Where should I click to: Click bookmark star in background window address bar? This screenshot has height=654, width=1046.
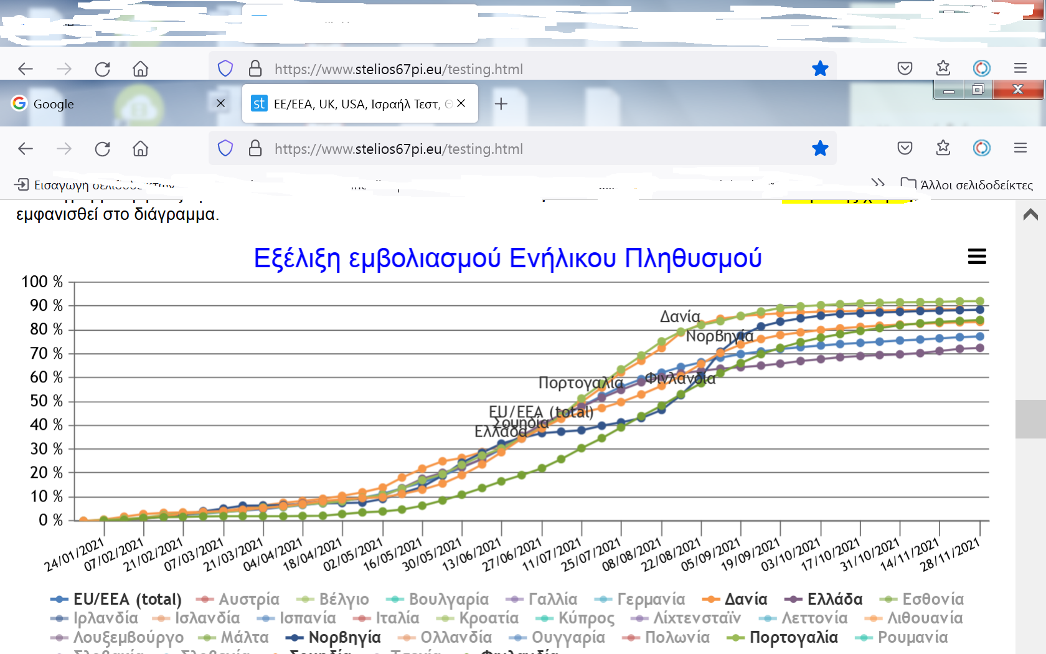click(x=821, y=69)
